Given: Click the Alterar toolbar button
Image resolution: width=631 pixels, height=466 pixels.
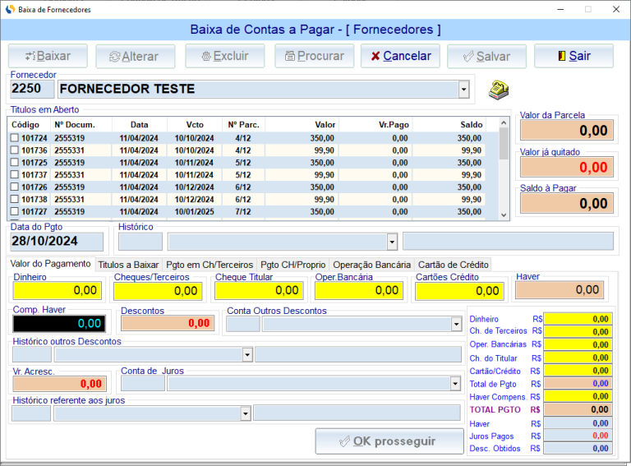Looking at the screenshot, I should pyautogui.click(x=136, y=56).
